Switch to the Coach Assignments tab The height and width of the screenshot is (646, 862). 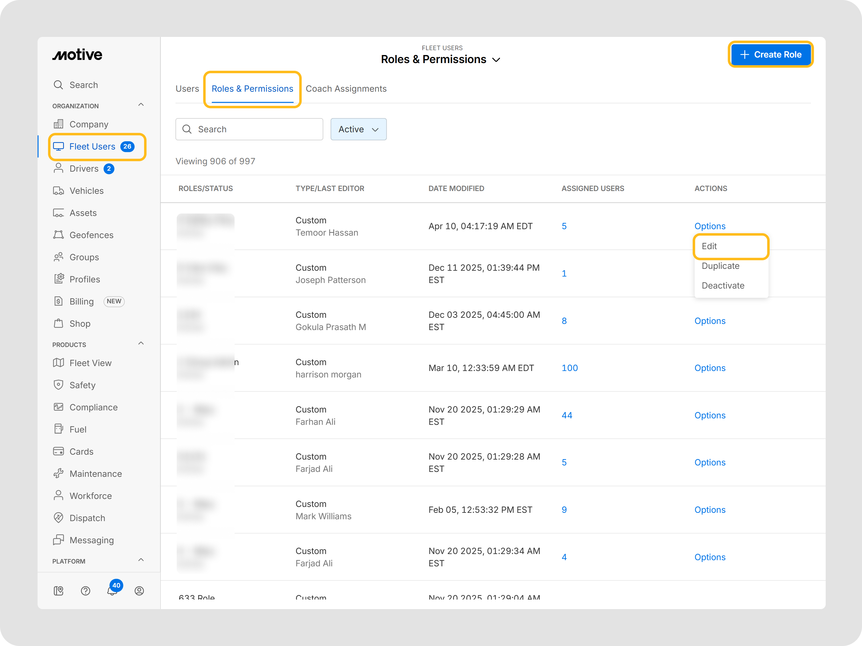click(346, 89)
